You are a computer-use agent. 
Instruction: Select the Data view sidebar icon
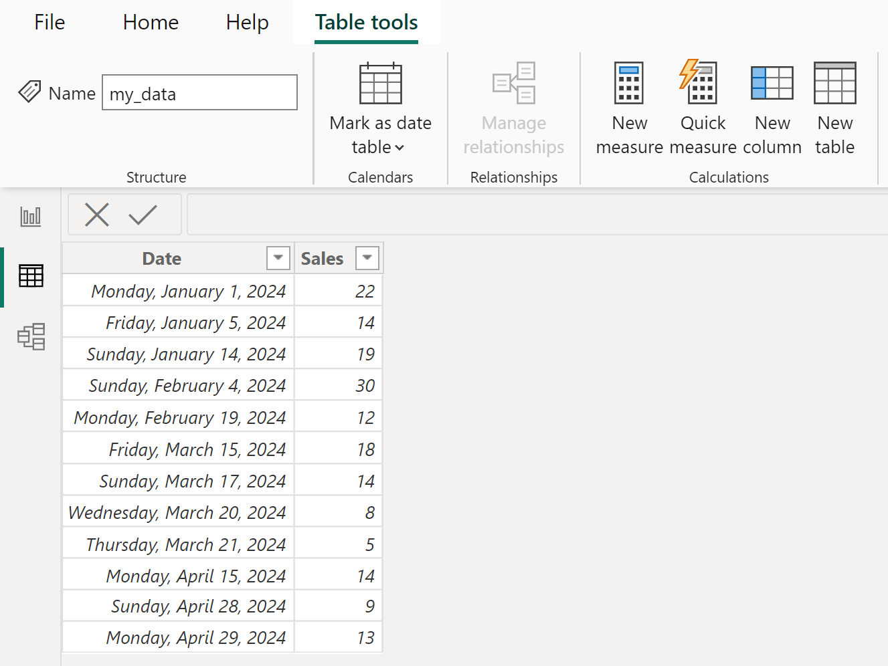[31, 275]
